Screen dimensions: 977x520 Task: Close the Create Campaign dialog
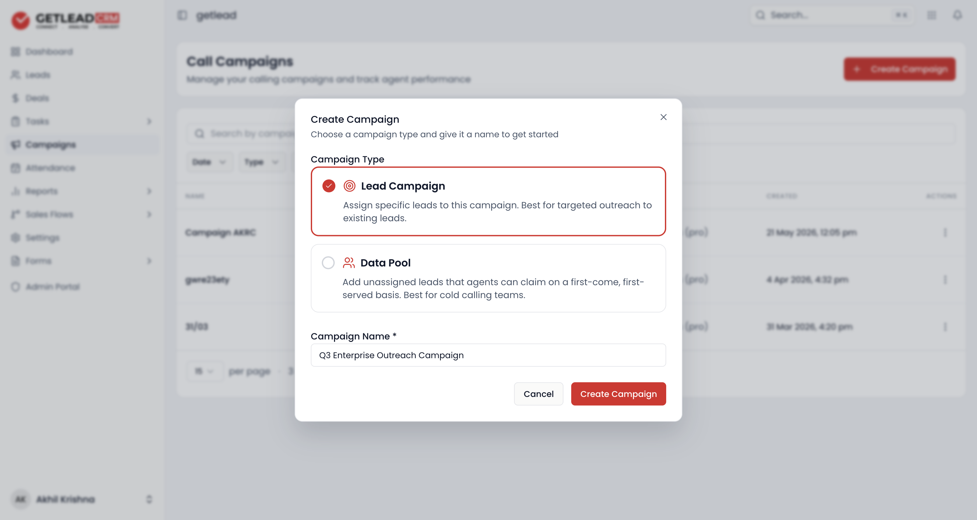663,117
